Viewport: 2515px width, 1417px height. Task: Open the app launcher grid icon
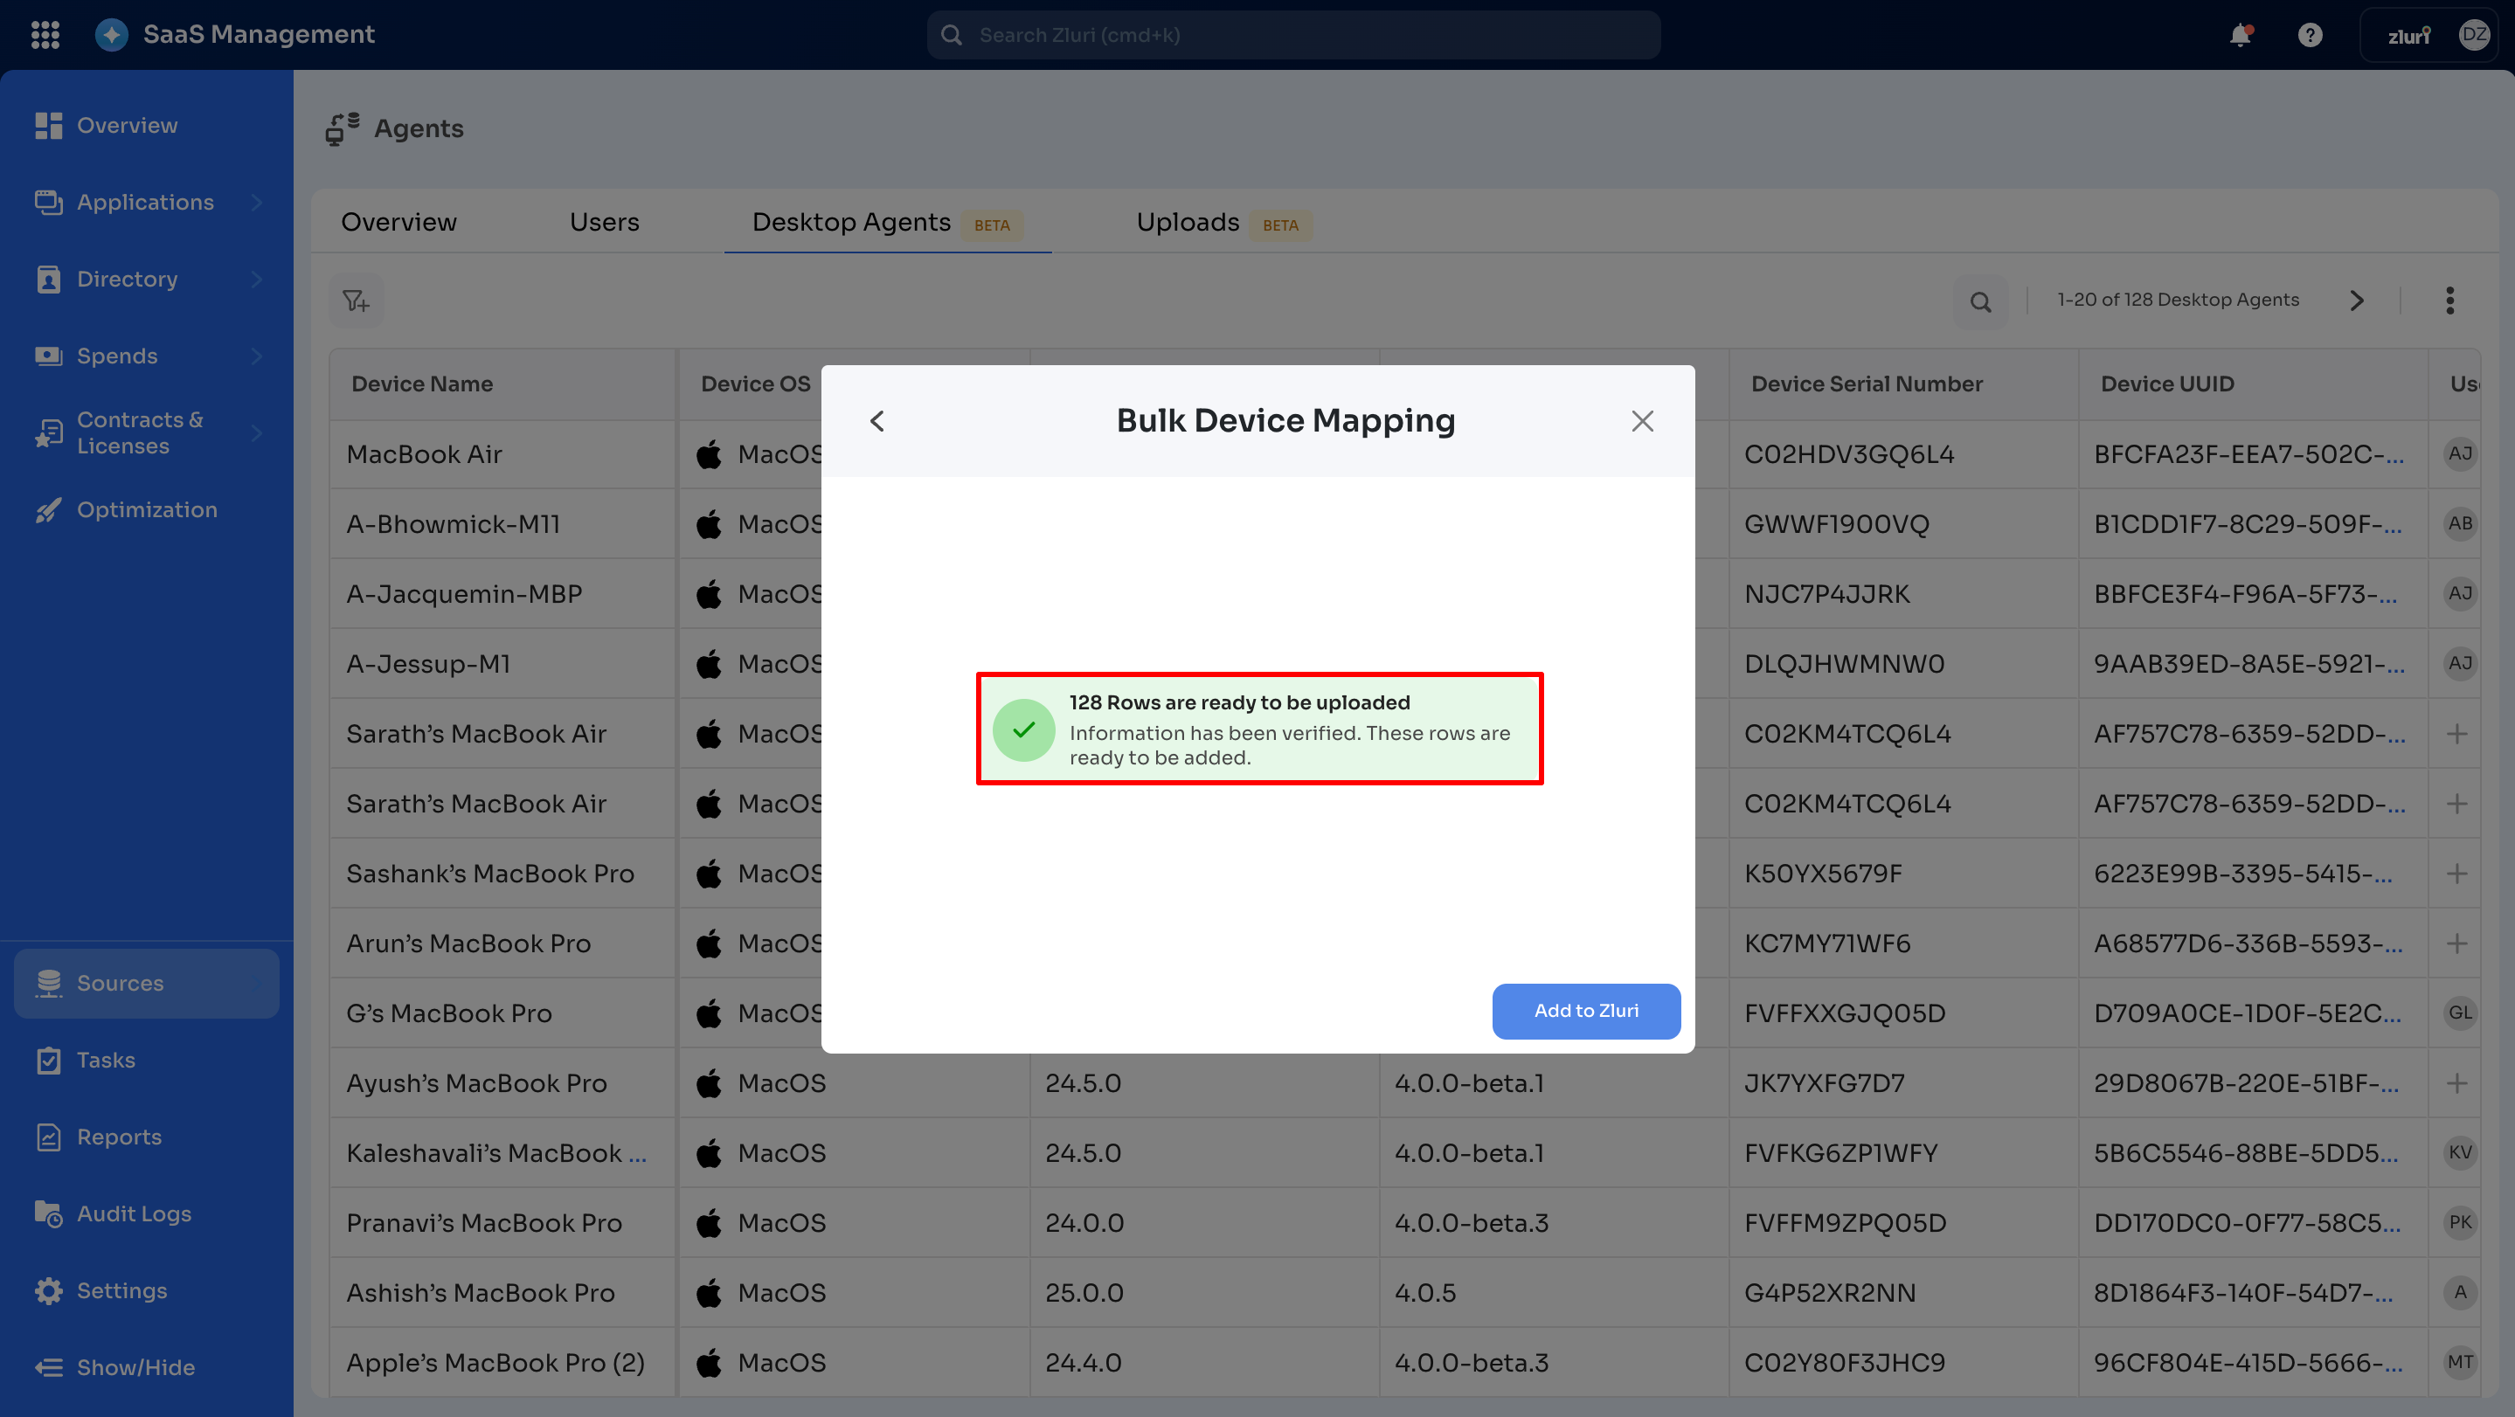[x=45, y=35]
